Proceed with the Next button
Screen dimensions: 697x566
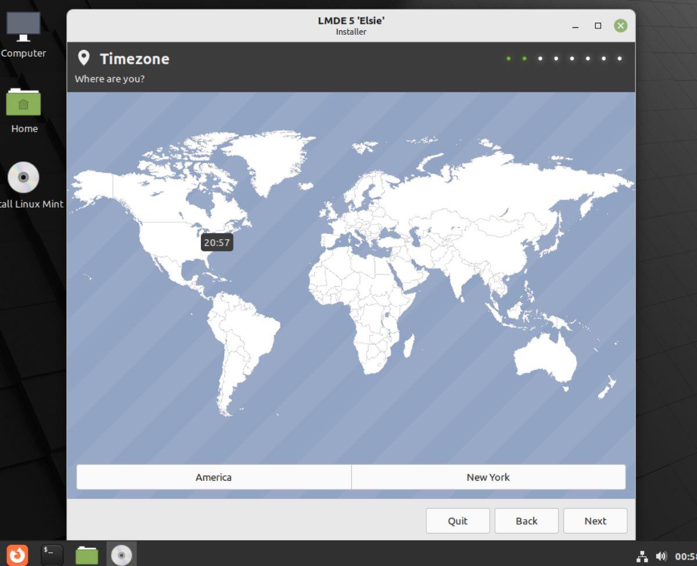pyautogui.click(x=595, y=521)
